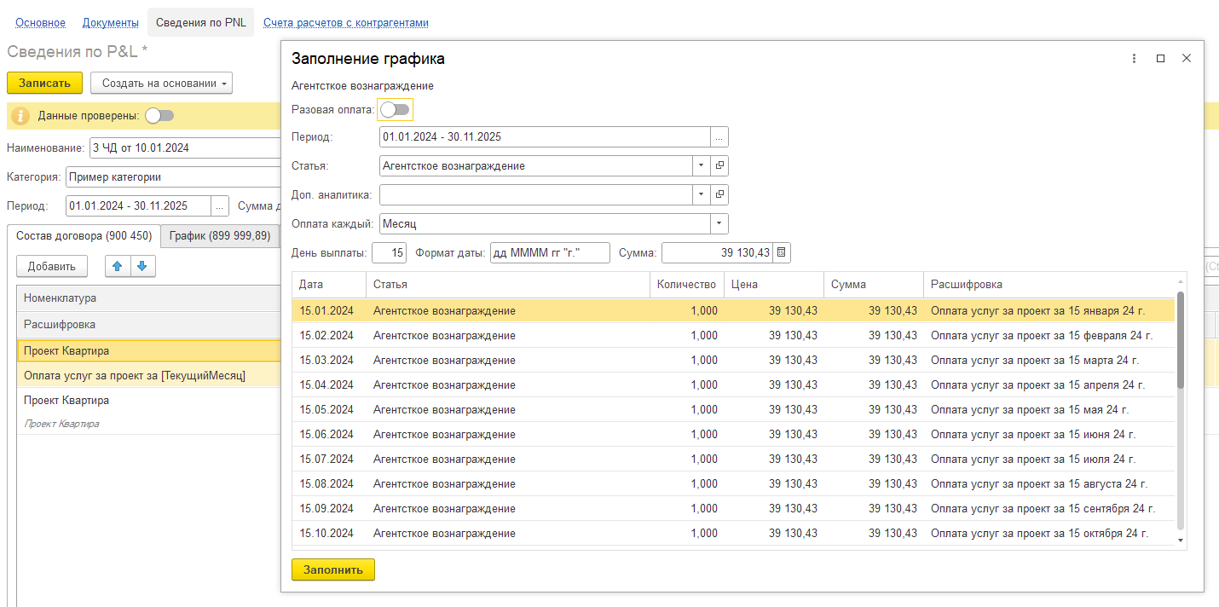Screen dimensions: 1219x607
Task: Move the contract row up with the blue arrow
Action: 118,266
